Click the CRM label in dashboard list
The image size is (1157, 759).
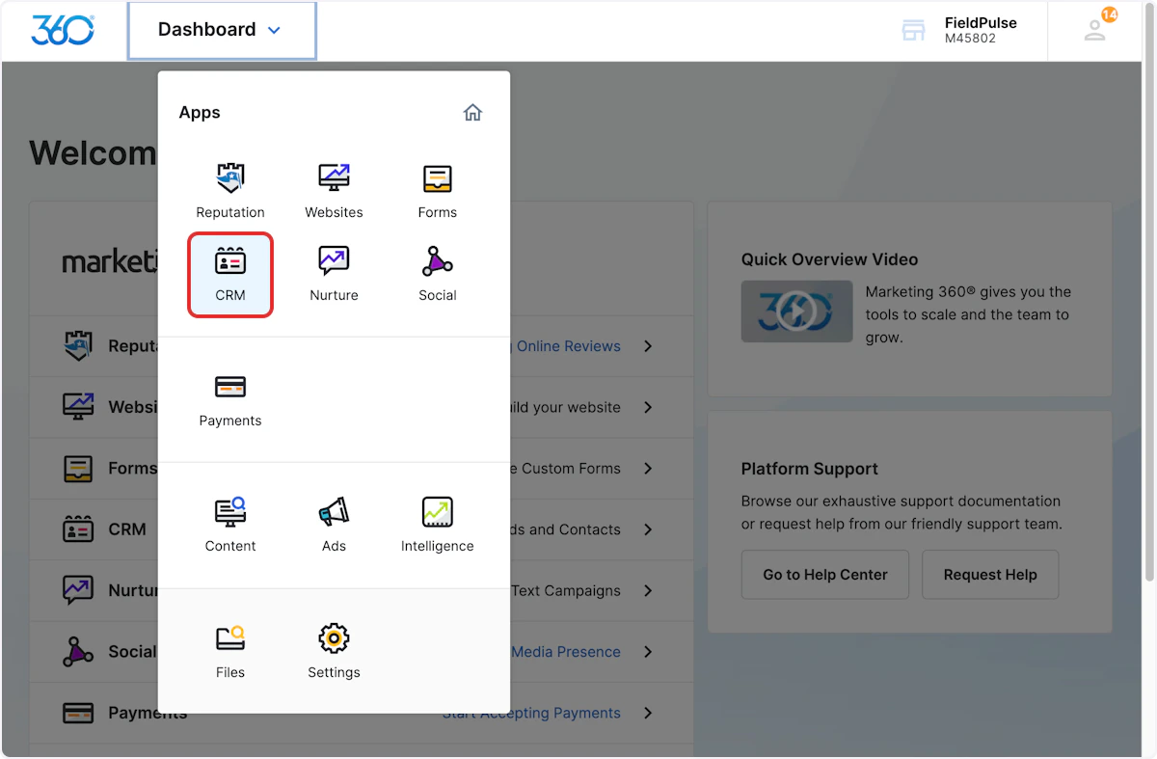[x=127, y=529]
